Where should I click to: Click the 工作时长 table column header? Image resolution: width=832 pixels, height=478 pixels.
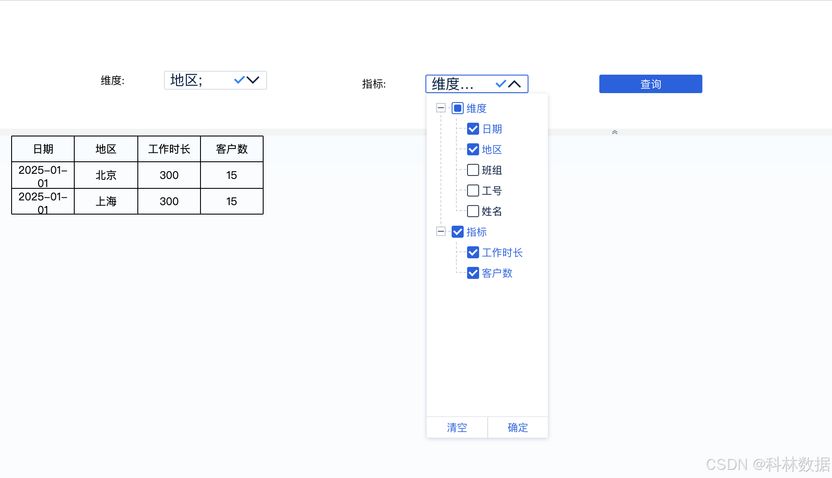tap(169, 149)
